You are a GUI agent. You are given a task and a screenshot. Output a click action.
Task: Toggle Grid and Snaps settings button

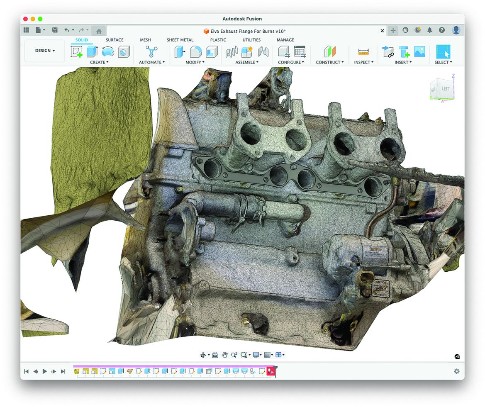point(268,355)
